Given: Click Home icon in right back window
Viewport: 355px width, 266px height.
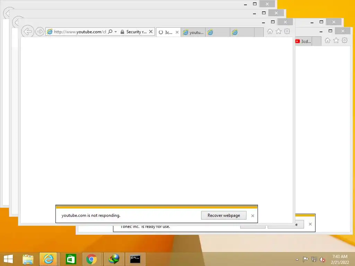Looking at the screenshot, I should click(x=327, y=41).
